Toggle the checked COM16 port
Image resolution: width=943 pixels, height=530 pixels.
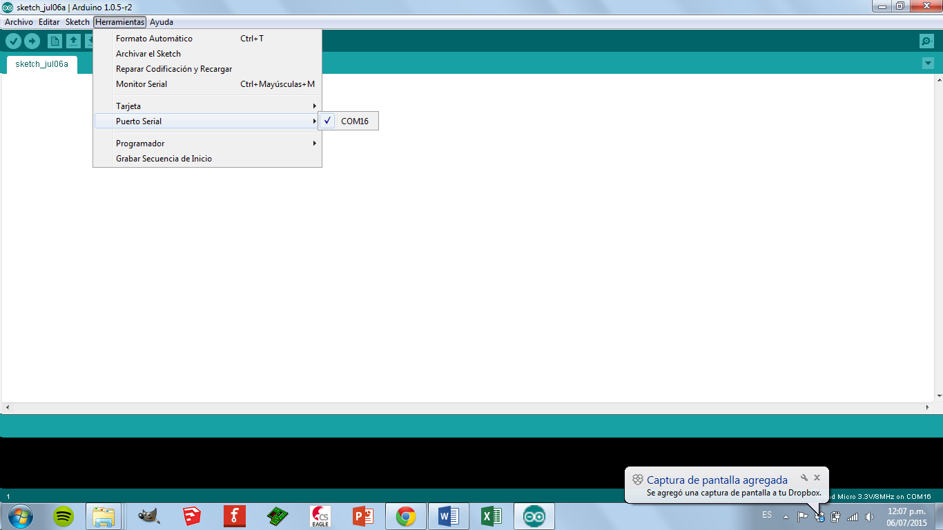tap(348, 121)
